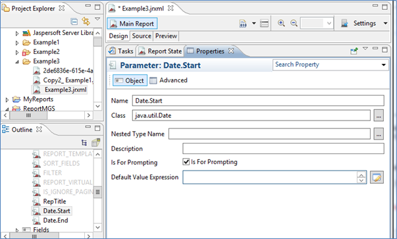
Task: Switch to the Source tab
Action: click(x=142, y=36)
